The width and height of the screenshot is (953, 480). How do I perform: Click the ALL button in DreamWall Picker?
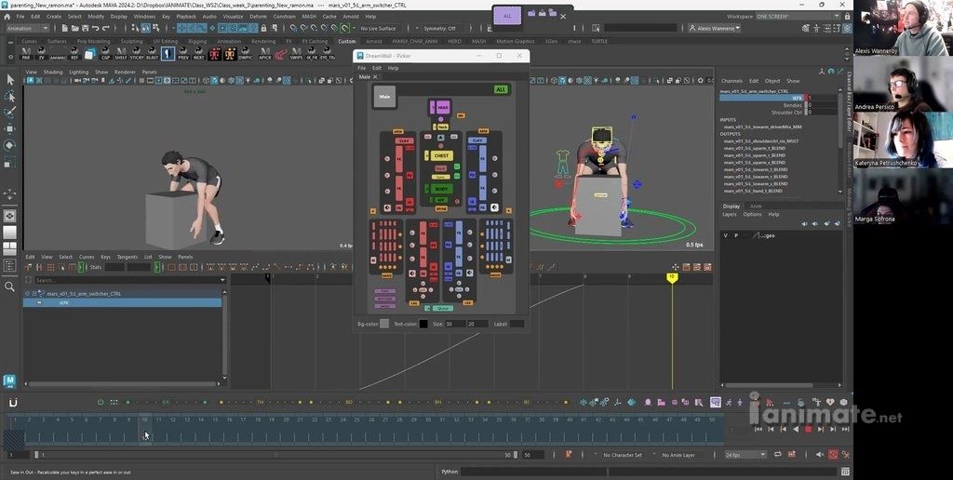click(501, 90)
